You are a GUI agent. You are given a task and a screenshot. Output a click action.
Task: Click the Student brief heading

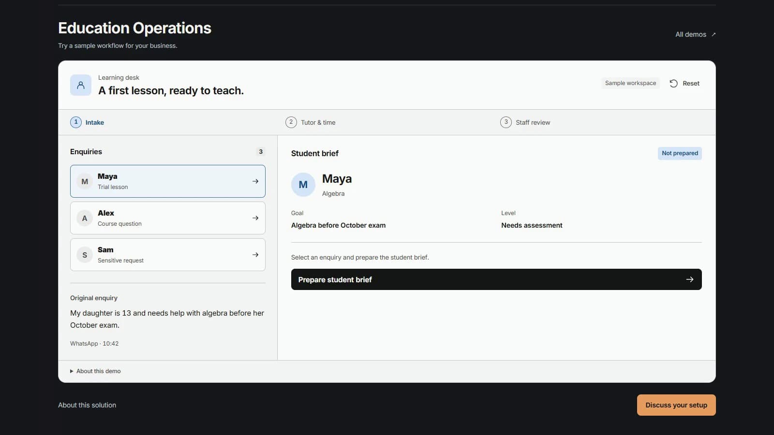pos(315,153)
